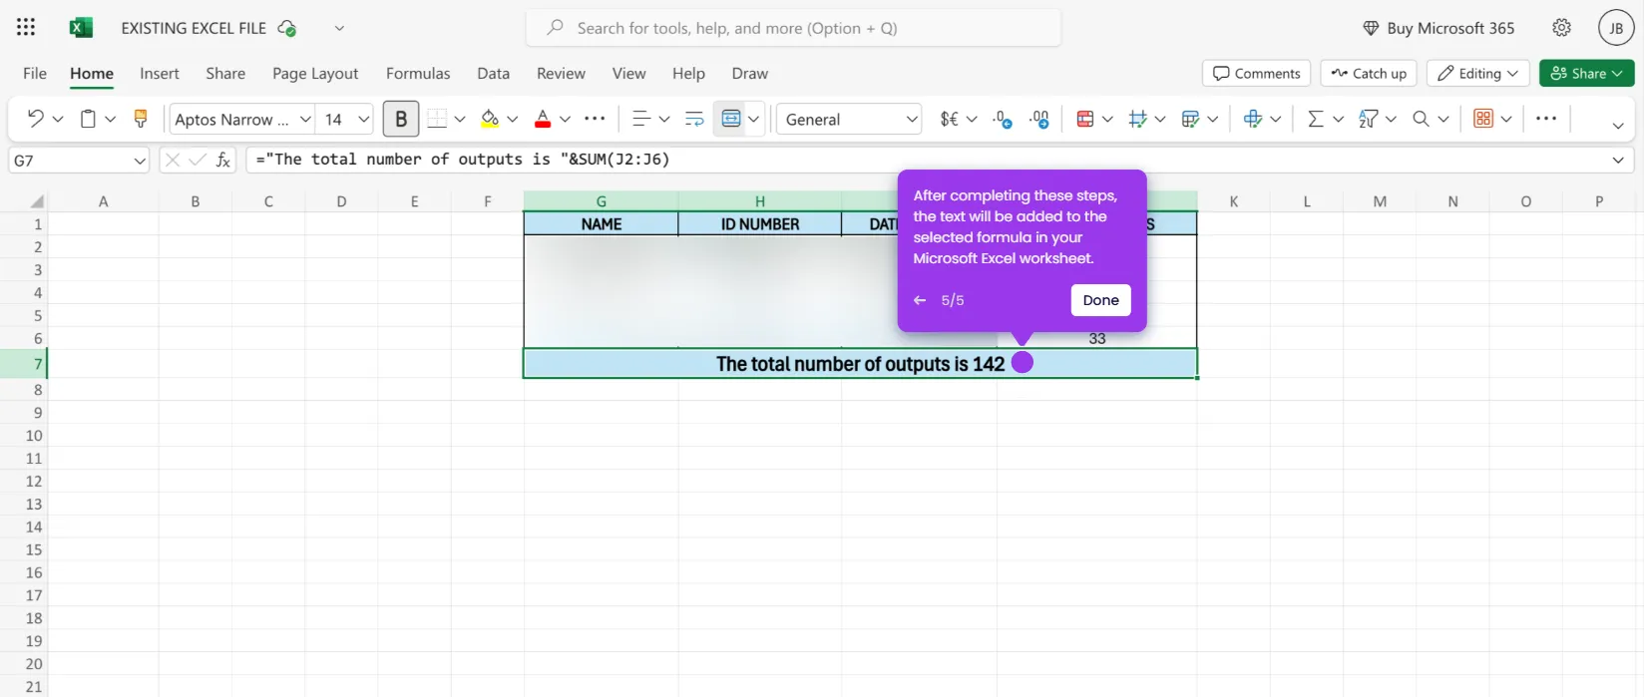Click the EXISTING EXCEL FILE name

(194, 28)
